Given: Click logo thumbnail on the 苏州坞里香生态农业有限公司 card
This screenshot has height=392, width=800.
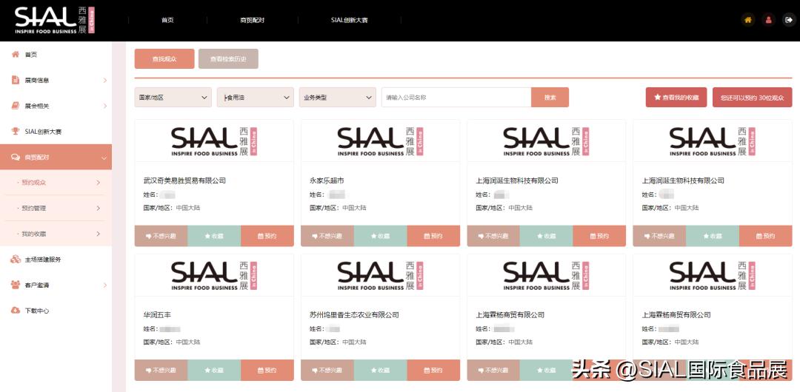Looking at the screenshot, I should tap(381, 275).
